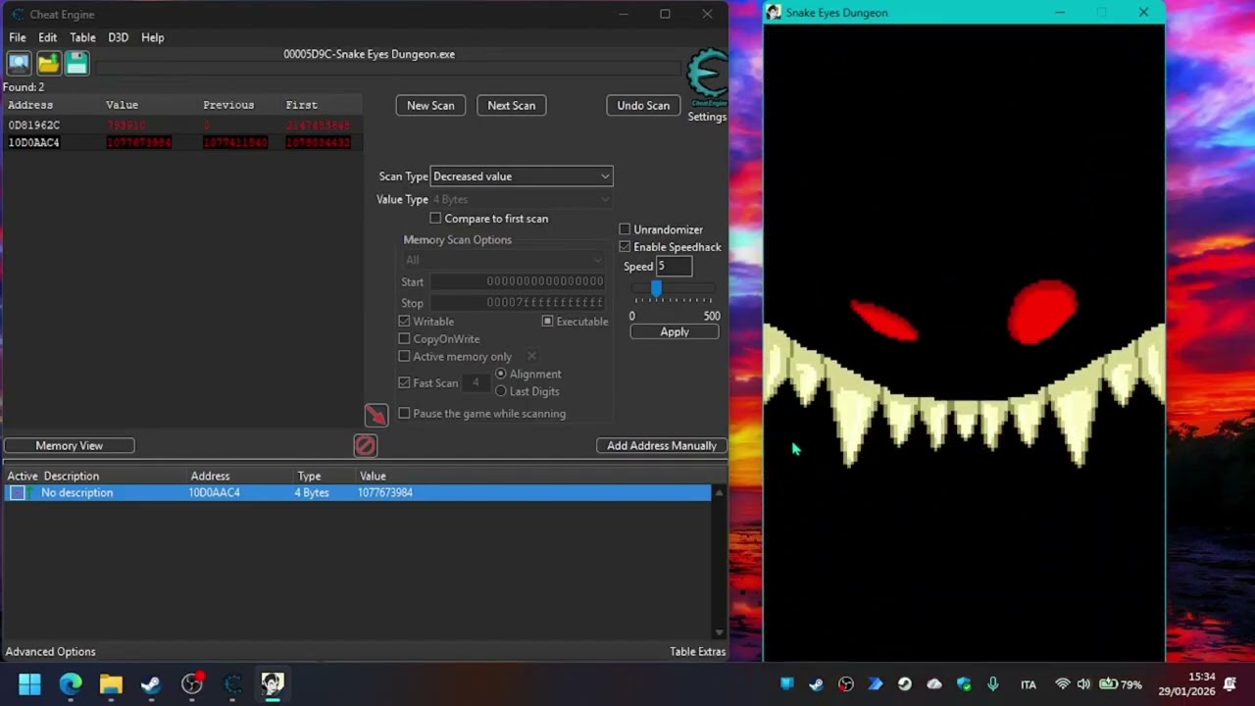1255x706 pixels.
Task: Click the OneDrive cloud tray icon
Action: click(934, 684)
